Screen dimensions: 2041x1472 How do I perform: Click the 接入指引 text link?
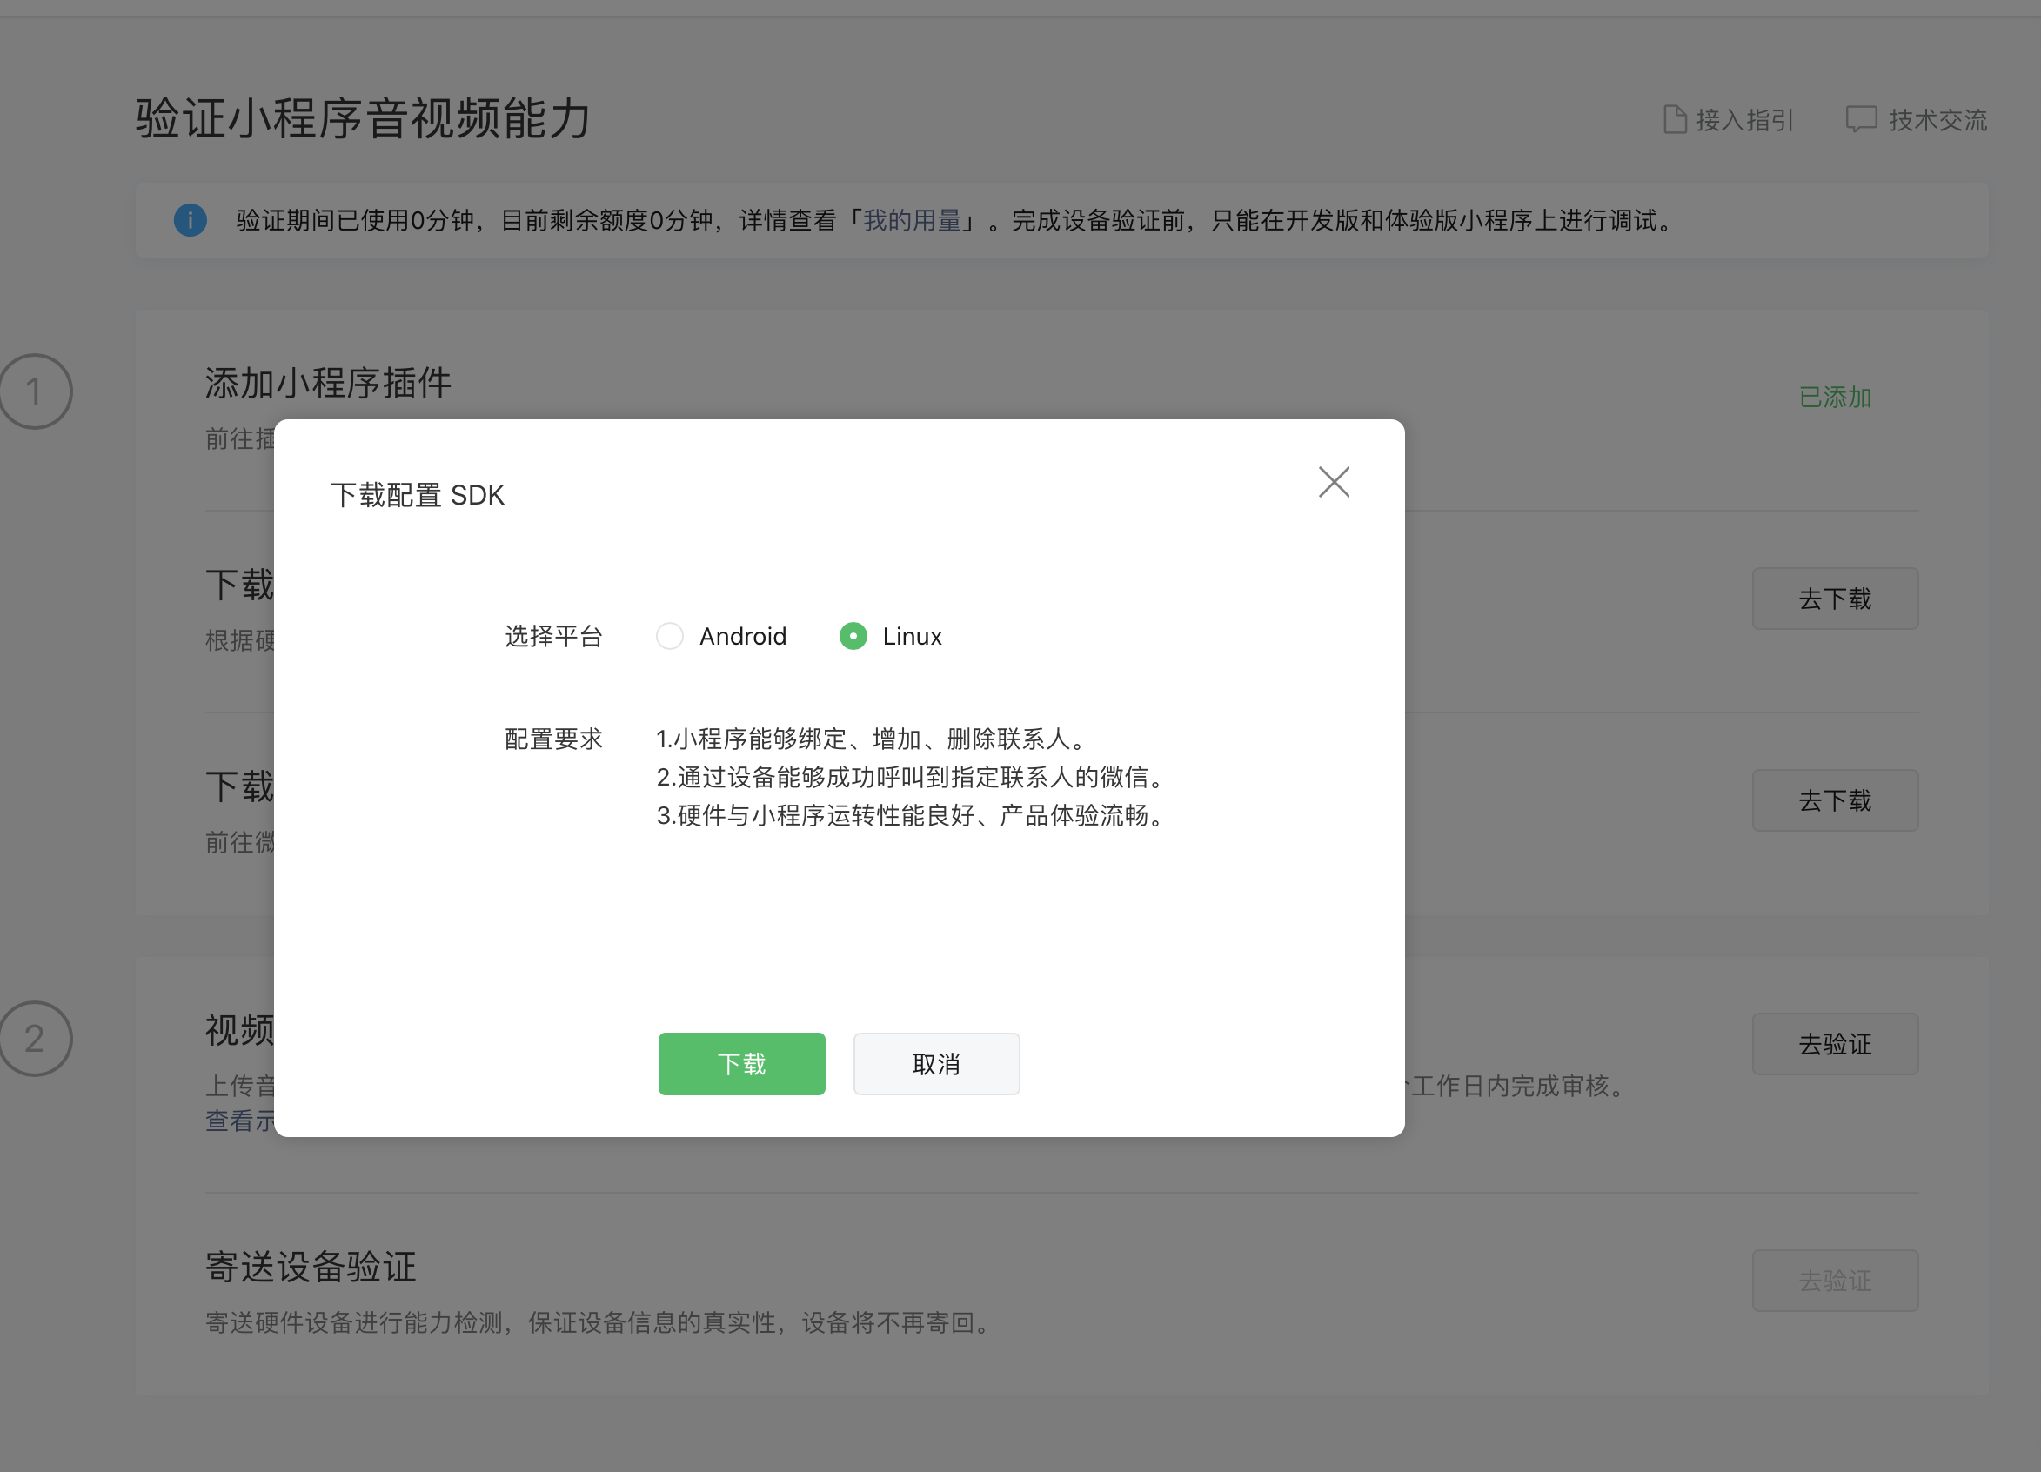point(1744,120)
